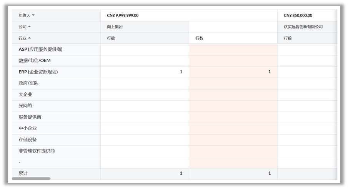Viewport: 348px width, 189px height.
Task: Select the 政府/军队 row label
Action: click(x=28, y=83)
